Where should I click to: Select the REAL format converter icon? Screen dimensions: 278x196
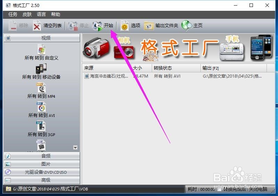pos(41,145)
